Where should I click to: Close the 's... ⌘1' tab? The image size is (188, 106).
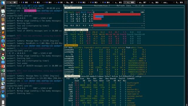[8, 2]
